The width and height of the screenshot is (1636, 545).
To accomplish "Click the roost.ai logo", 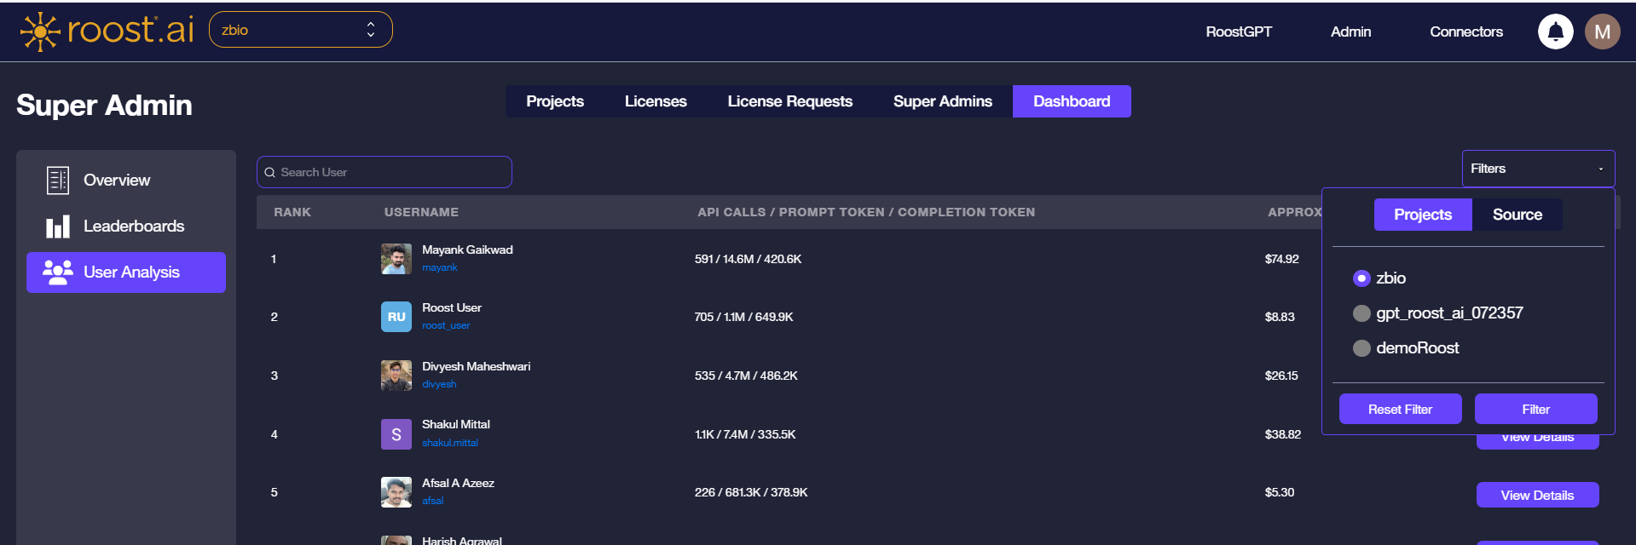I will click(107, 32).
